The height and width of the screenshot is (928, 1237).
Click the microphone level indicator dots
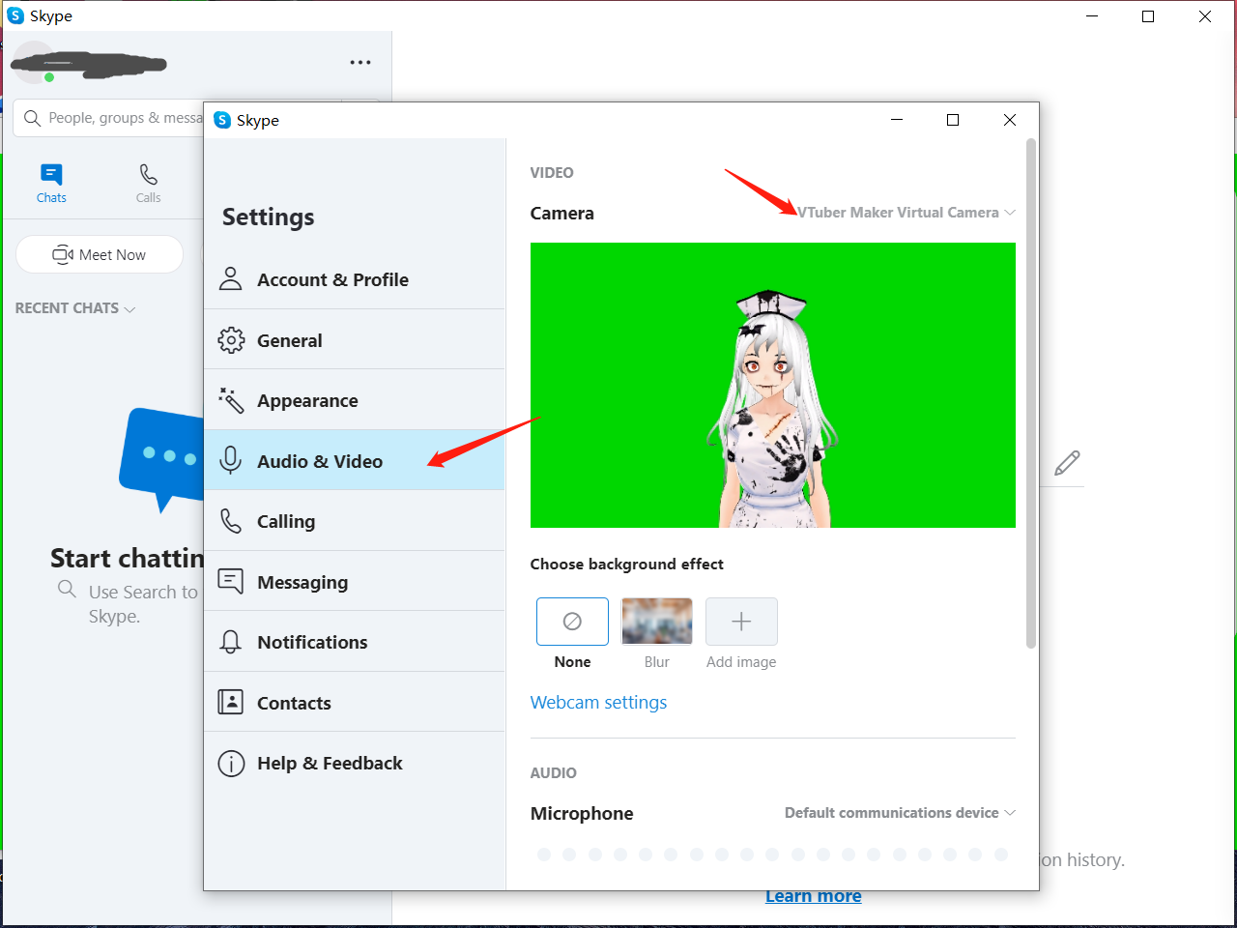pyautogui.click(x=772, y=855)
